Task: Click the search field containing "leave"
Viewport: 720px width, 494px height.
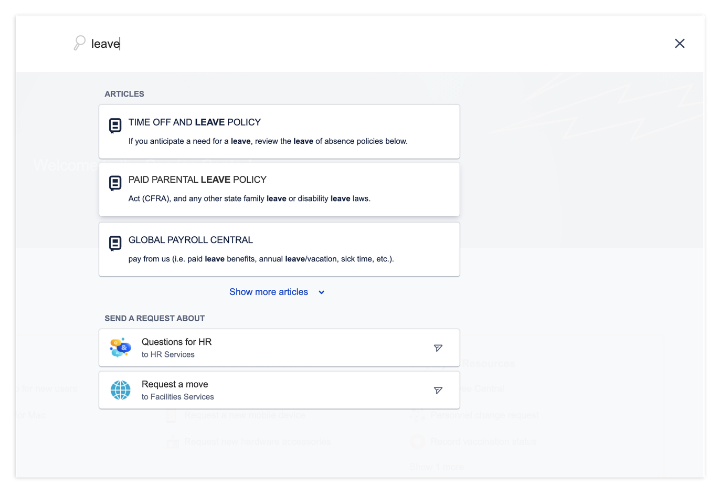Action: coord(367,44)
